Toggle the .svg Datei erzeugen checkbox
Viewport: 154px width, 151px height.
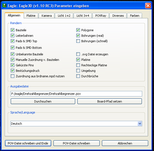78,54
